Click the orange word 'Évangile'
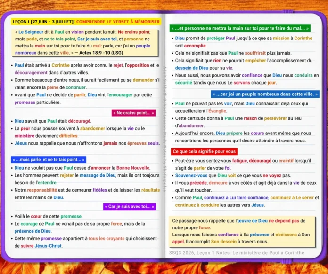The width and height of the screenshot is (328, 274). (217, 111)
